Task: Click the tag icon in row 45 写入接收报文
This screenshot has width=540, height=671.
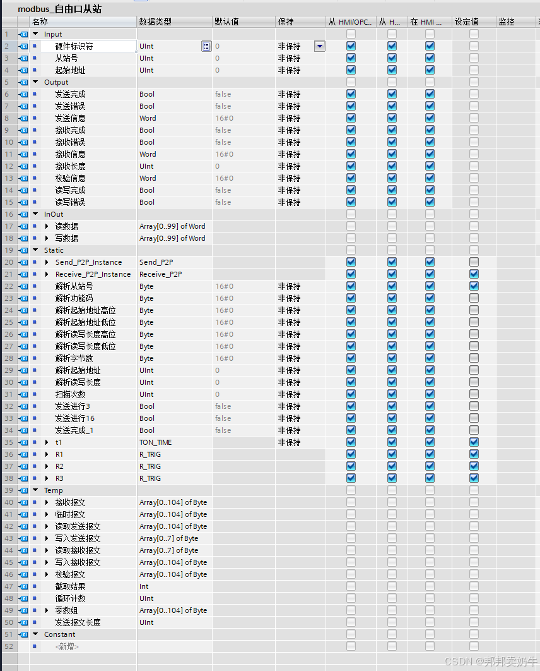Action: click(x=23, y=563)
